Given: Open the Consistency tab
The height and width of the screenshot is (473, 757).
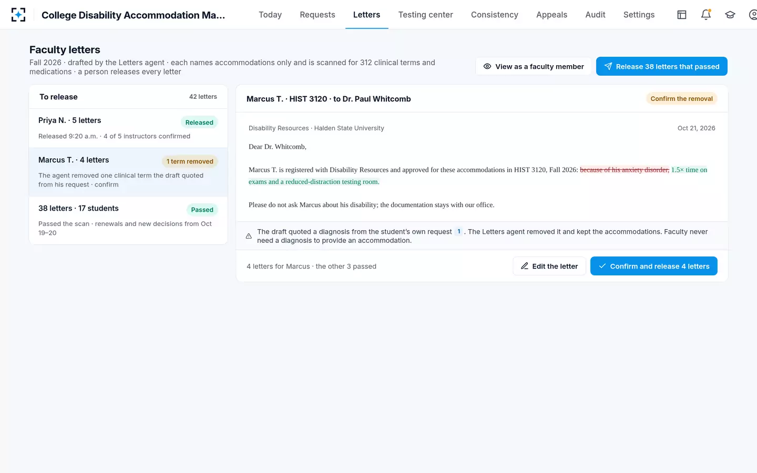Looking at the screenshot, I should click(x=495, y=15).
